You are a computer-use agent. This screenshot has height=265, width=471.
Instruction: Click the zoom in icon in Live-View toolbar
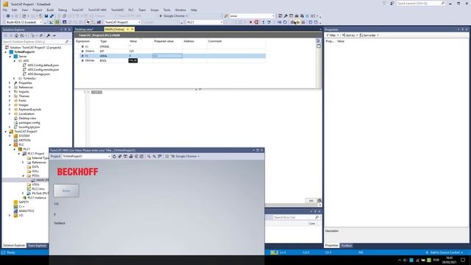coord(149,156)
